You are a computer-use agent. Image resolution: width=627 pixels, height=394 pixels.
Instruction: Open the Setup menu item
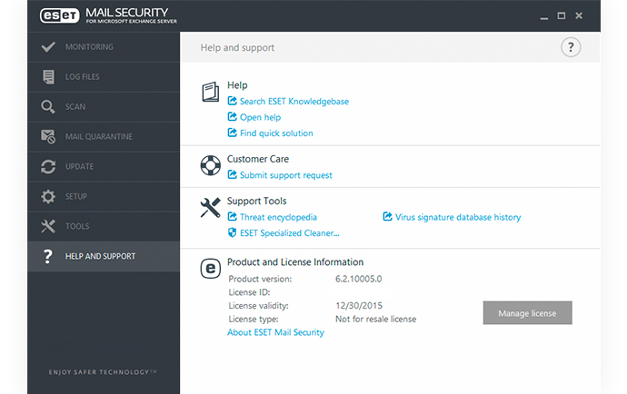coord(104,197)
